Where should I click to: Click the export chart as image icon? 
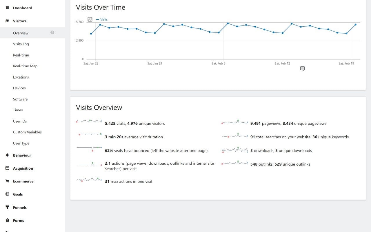90,19
